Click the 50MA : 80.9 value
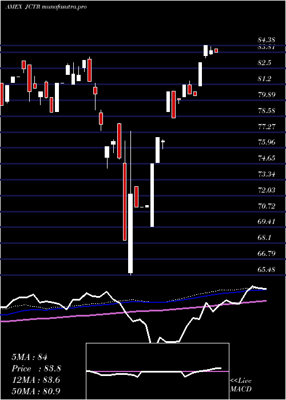The height and width of the screenshot is (400, 286). pos(36,391)
